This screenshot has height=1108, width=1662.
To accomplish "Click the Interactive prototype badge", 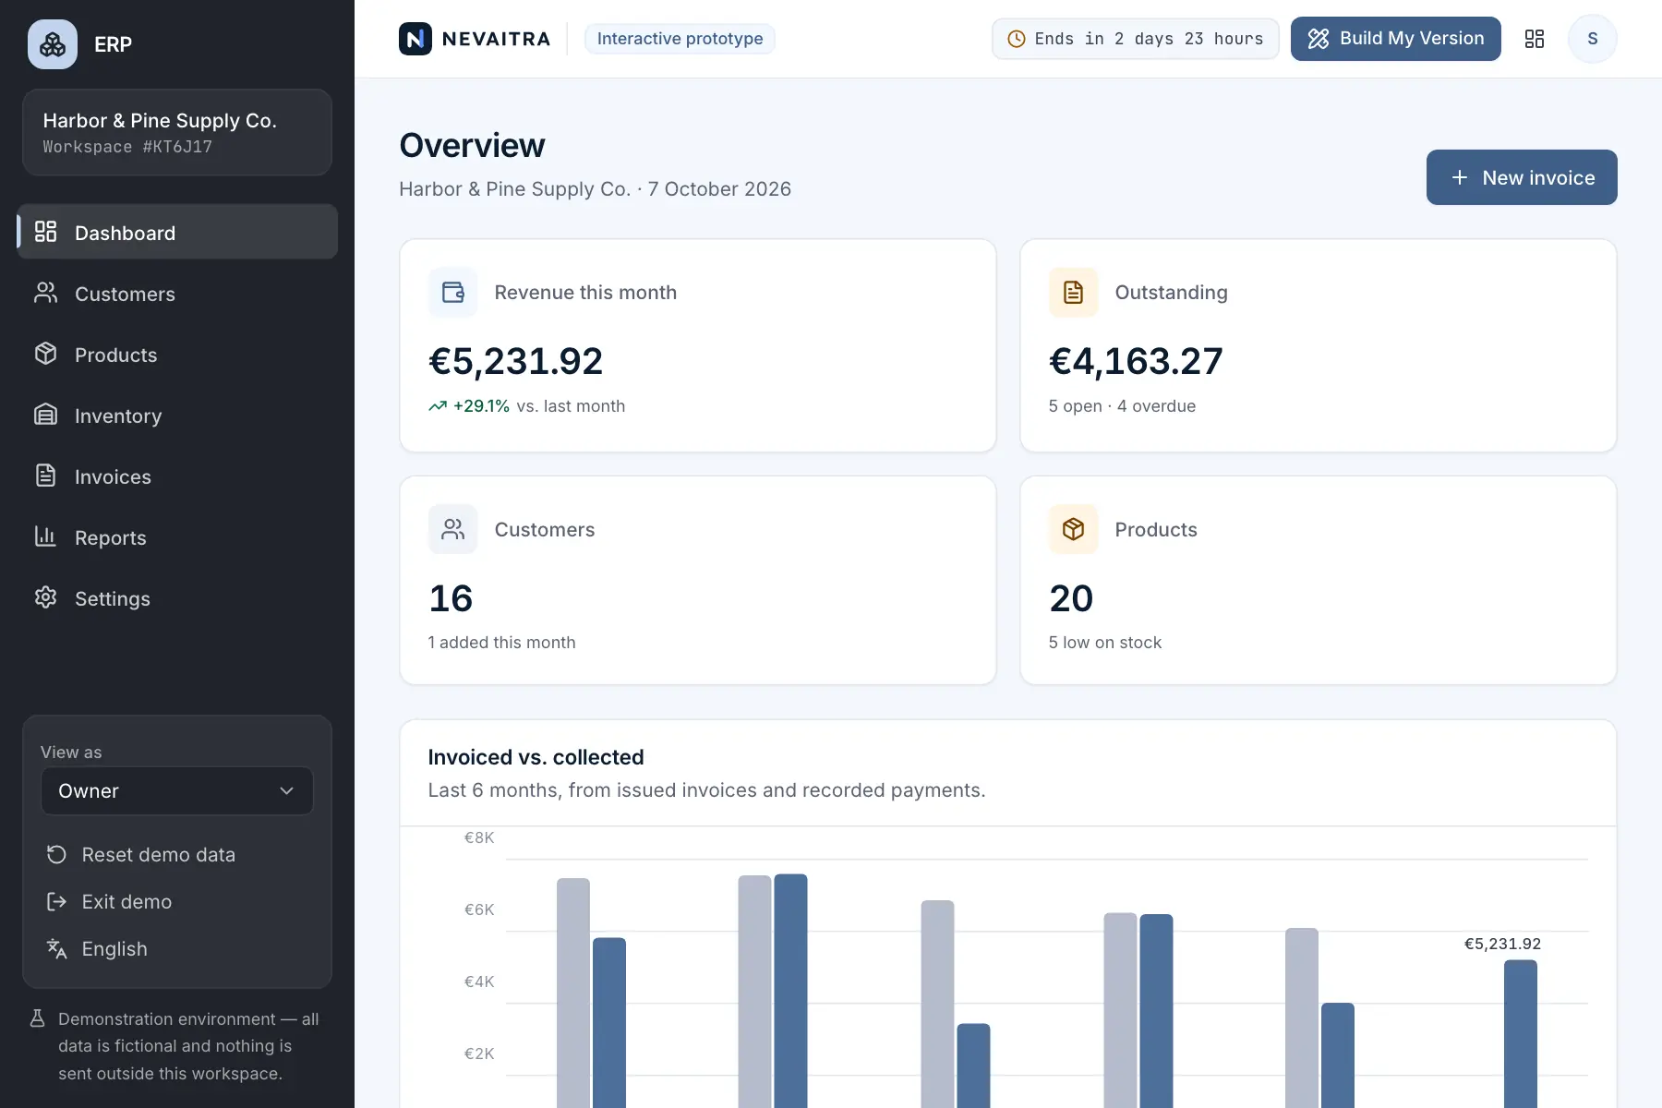I will (680, 39).
